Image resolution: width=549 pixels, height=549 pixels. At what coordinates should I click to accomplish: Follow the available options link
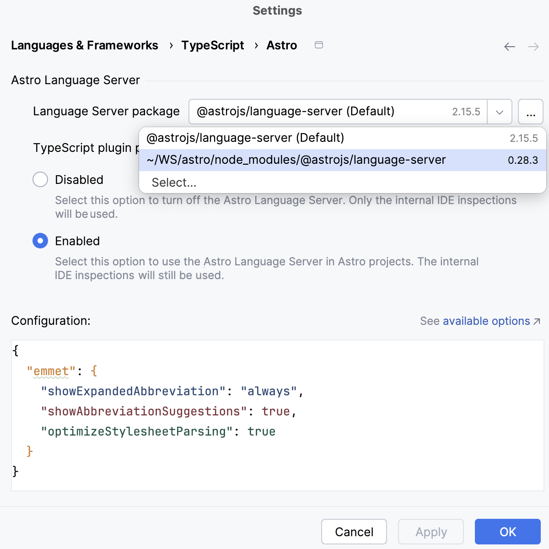pos(485,321)
